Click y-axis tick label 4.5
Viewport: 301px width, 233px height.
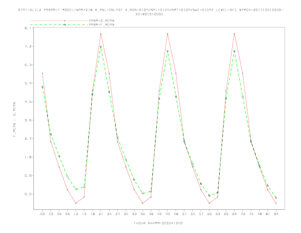click(x=27, y=102)
